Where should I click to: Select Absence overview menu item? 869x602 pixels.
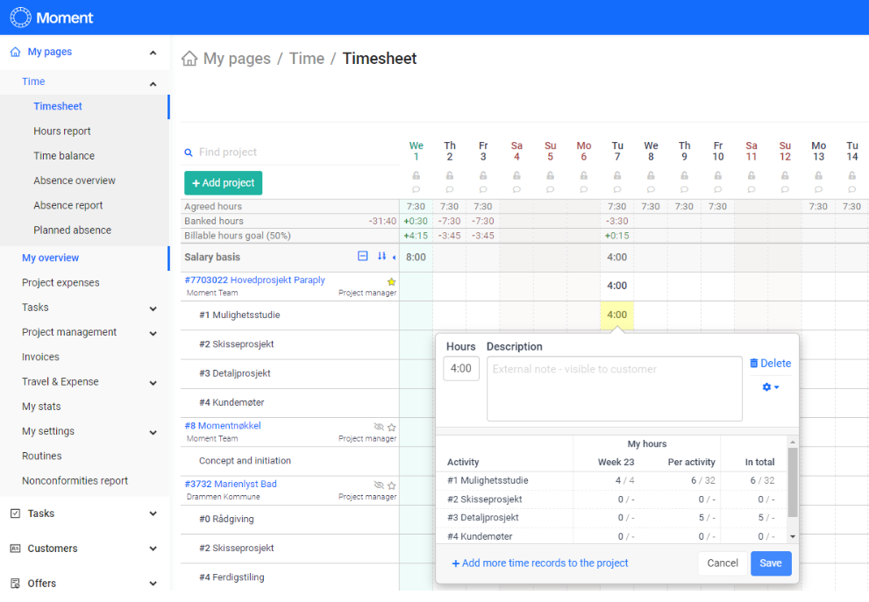pos(75,181)
